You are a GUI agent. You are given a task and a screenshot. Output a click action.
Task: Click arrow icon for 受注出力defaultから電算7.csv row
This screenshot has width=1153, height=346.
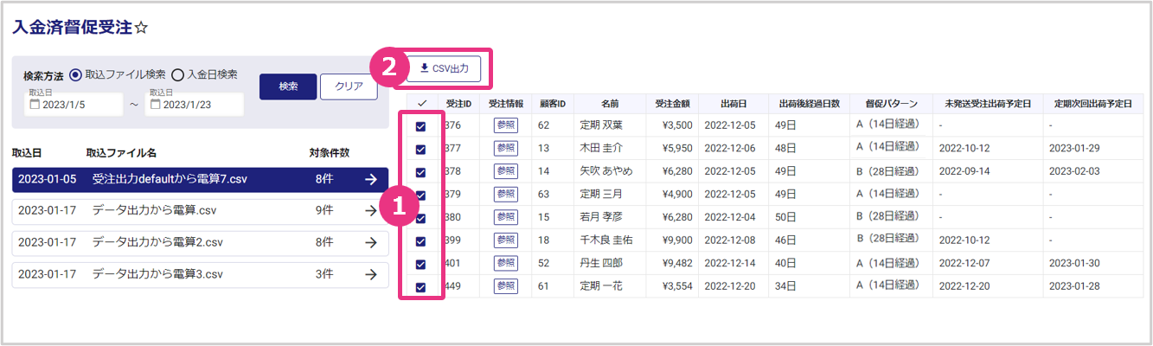pyautogui.click(x=370, y=179)
